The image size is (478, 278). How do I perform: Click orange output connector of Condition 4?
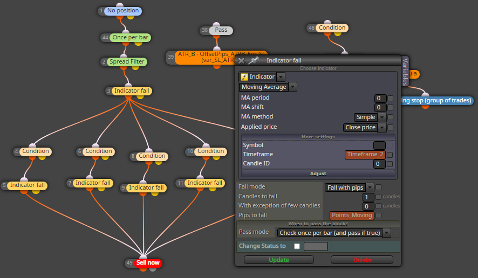click(32, 158)
